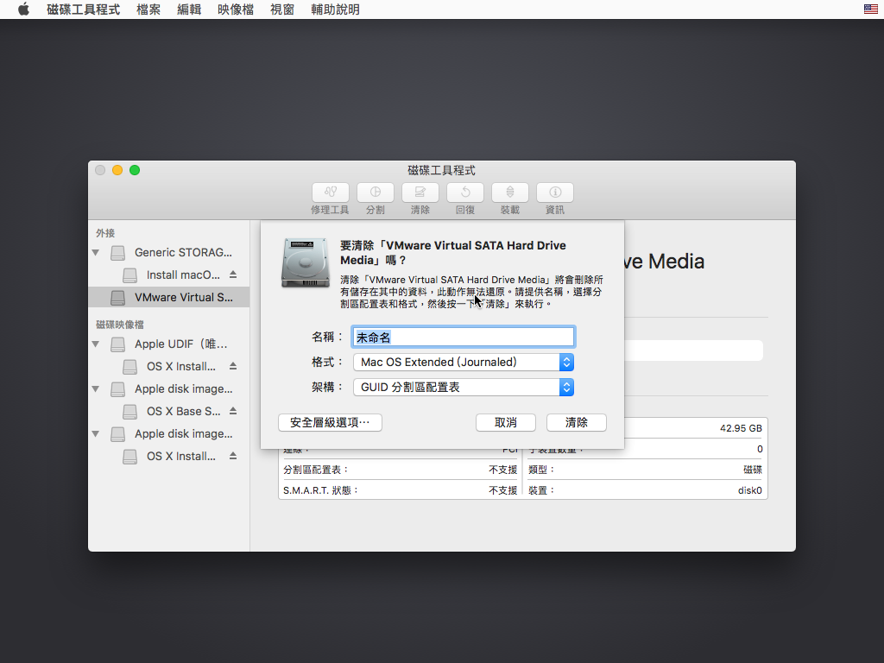Click the S.M.A.R.T. 狀態 label
The width and height of the screenshot is (884, 663).
pos(321,490)
